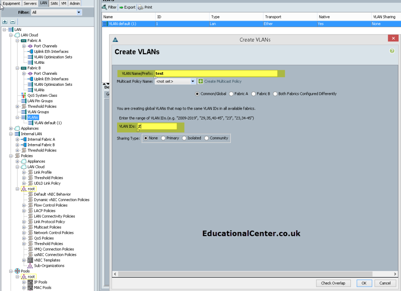This screenshot has height=291, width=401.
Task: Click the Print printer icon
Action: [141, 7]
